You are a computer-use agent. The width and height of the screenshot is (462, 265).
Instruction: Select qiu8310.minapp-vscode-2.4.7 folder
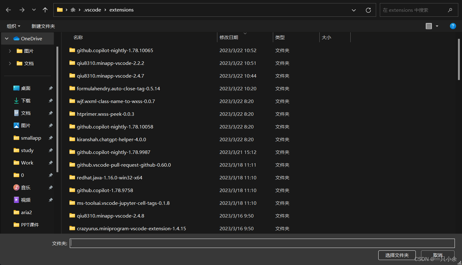click(110, 76)
